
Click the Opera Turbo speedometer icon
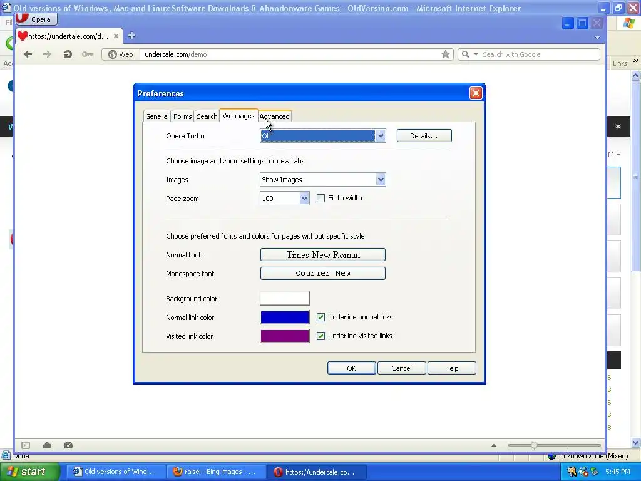click(x=68, y=445)
